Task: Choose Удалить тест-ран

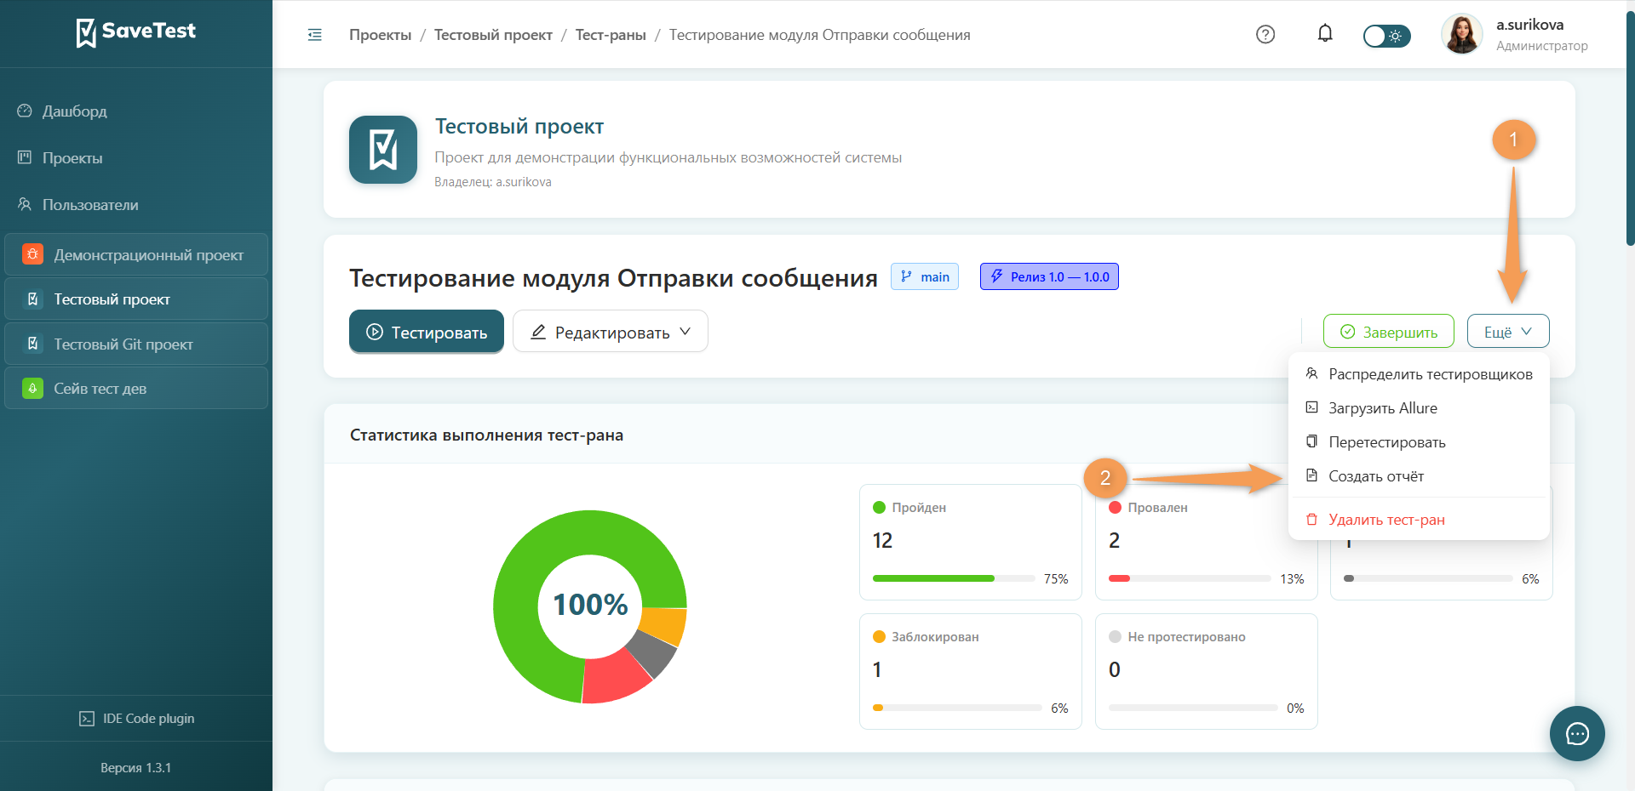Action: (x=1419, y=520)
